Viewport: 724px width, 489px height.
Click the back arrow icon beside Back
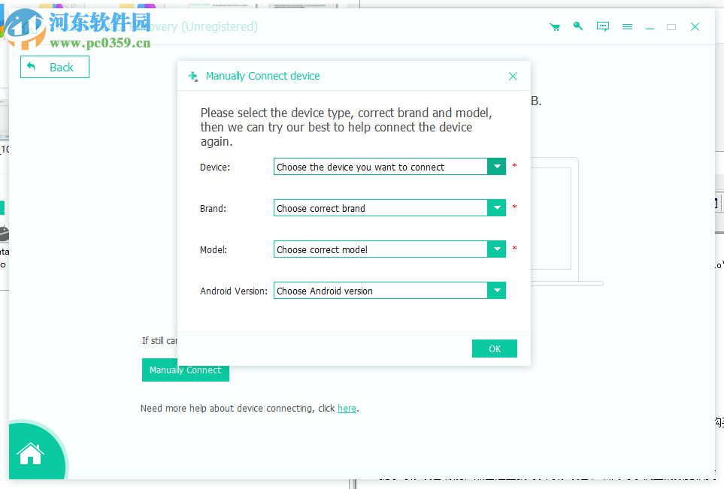pos(30,67)
